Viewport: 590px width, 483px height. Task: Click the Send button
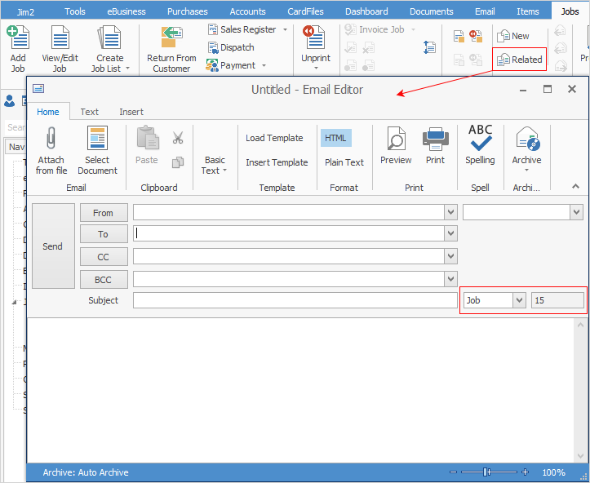tap(52, 246)
